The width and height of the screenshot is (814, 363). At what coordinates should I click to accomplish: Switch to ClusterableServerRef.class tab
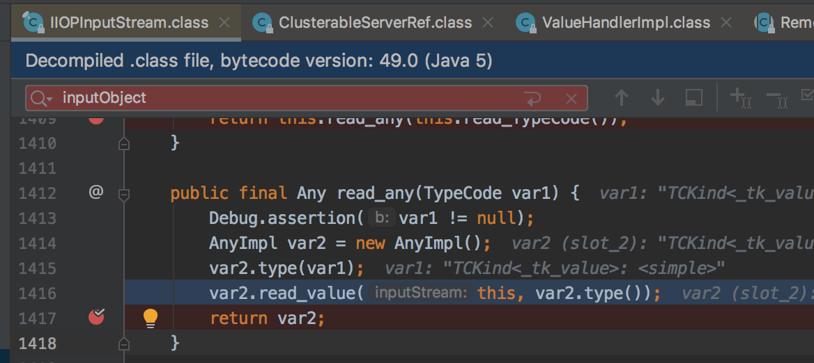click(362, 23)
